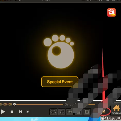Open the playlist with the list icon
This screenshot has width=121, height=121.
pyautogui.click(x=104, y=112)
